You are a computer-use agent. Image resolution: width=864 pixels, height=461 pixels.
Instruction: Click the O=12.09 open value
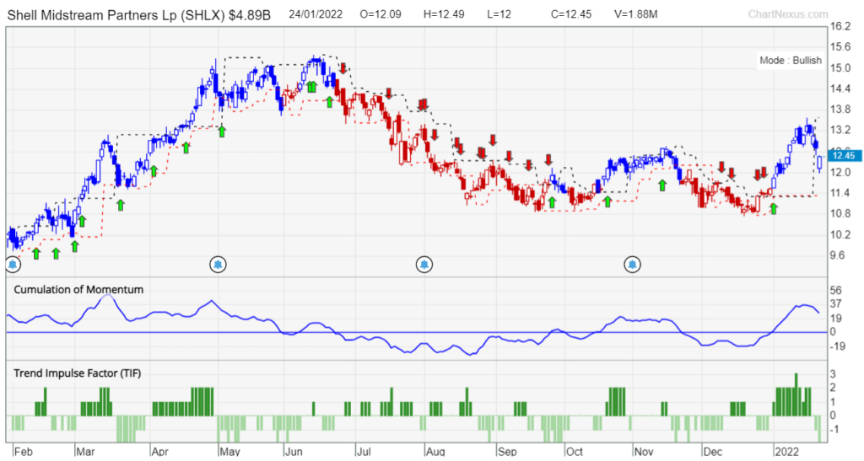pos(381,14)
